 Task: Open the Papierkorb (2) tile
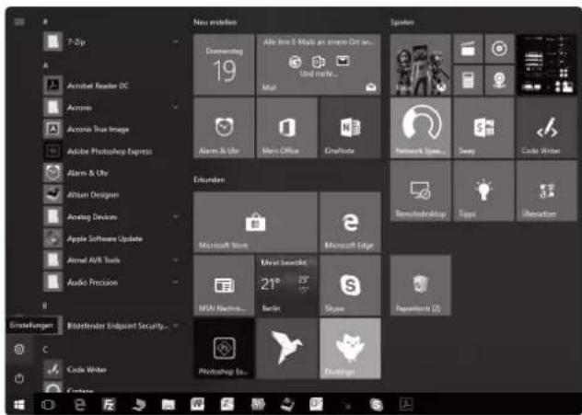(x=421, y=285)
